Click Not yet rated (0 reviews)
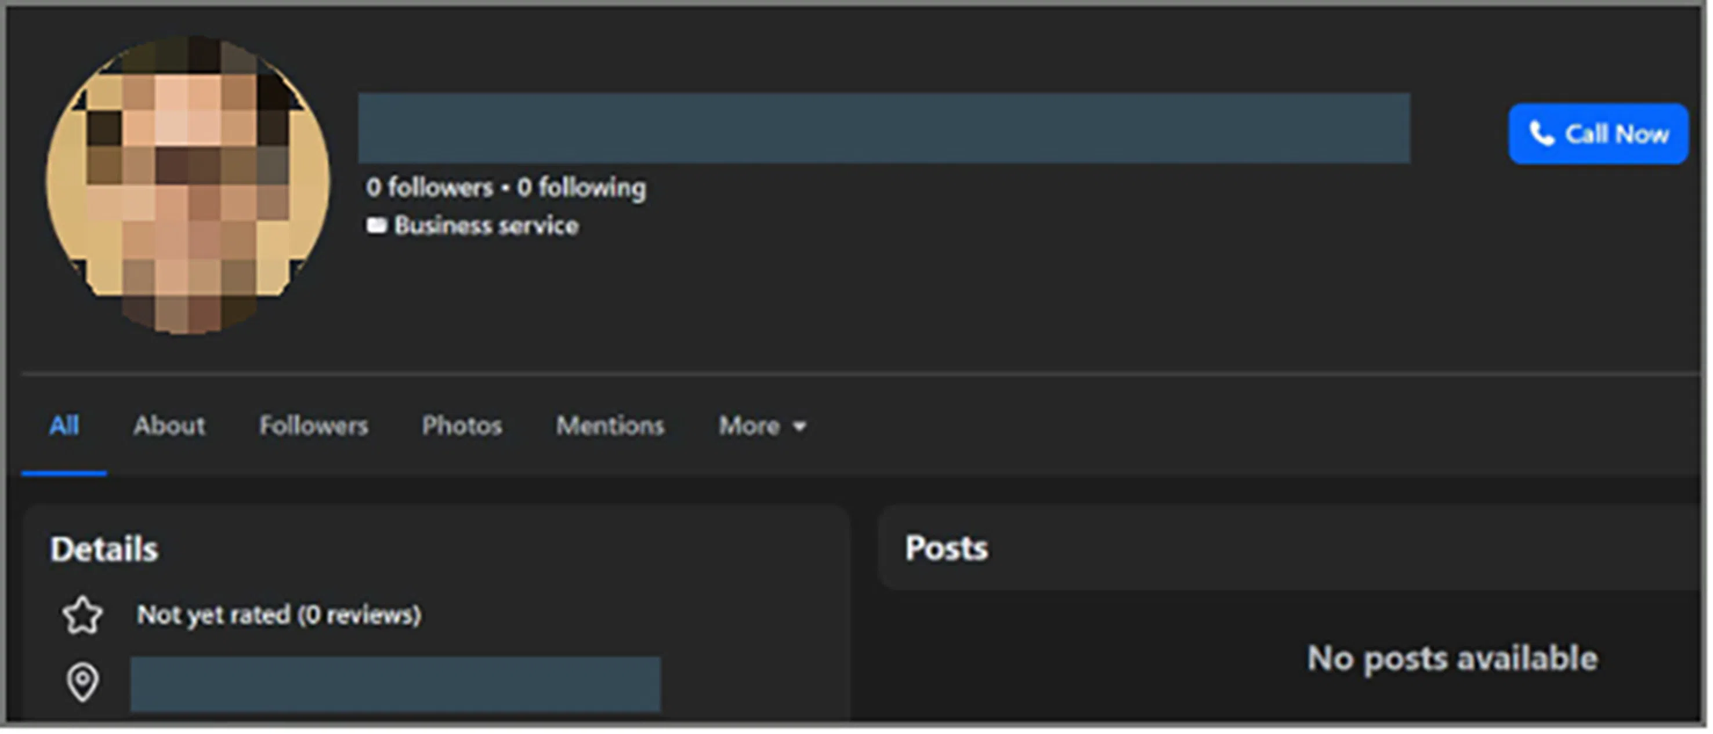This screenshot has width=1713, height=734. point(278,615)
